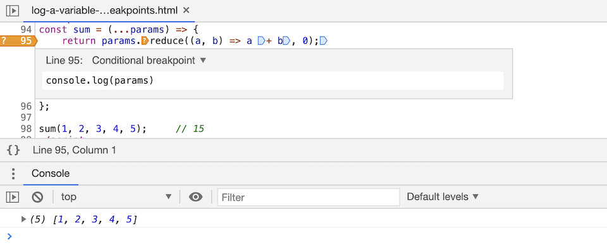Expand the logged array (5) [1, 2, 3, 4, 5]
Viewport: 607px width, 245px height.
pyautogui.click(x=24, y=220)
